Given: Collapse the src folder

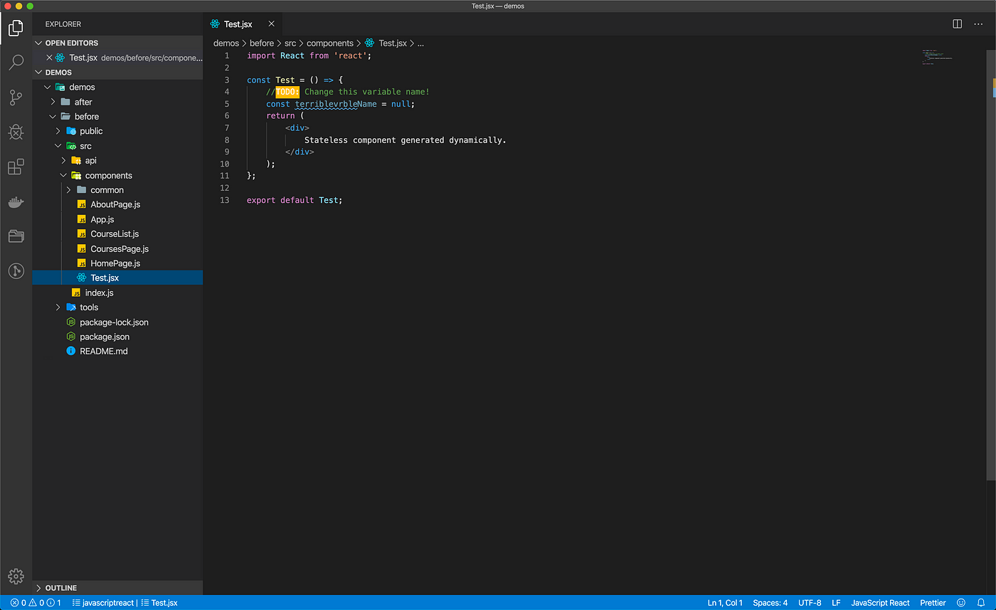Looking at the screenshot, I should click(x=117, y=146).
